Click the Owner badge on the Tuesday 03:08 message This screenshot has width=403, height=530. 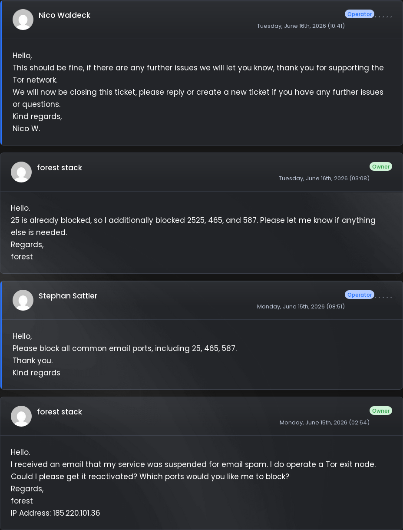pos(381,166)
